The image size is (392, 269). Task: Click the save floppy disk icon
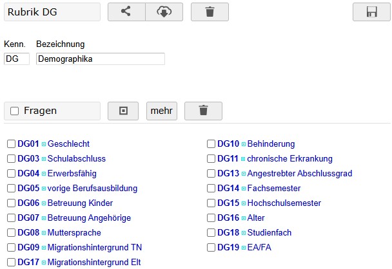[x=371, y=12]
